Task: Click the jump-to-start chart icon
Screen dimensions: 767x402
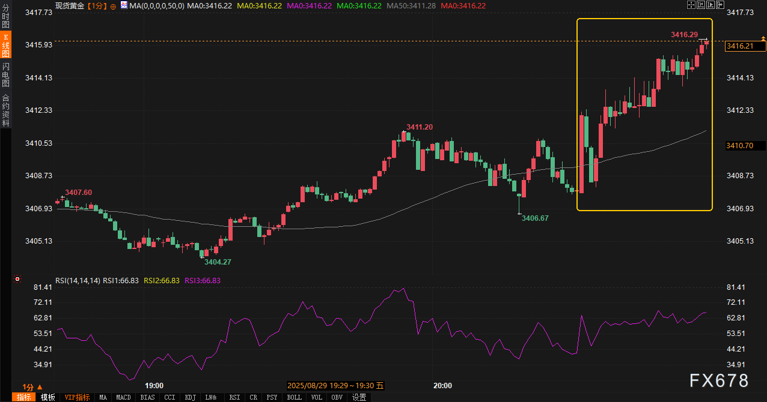Action: [701, 5]
